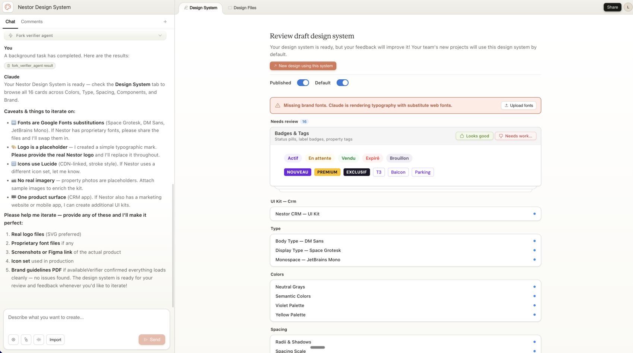Click the PREMIUM yellow badge swatch
This screenshot has height=353, width=633.
click(327, 172)
